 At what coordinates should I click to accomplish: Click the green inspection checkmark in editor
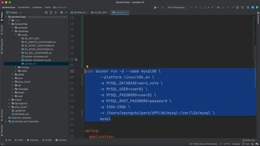pyautogui.click(x=254, y=17)
